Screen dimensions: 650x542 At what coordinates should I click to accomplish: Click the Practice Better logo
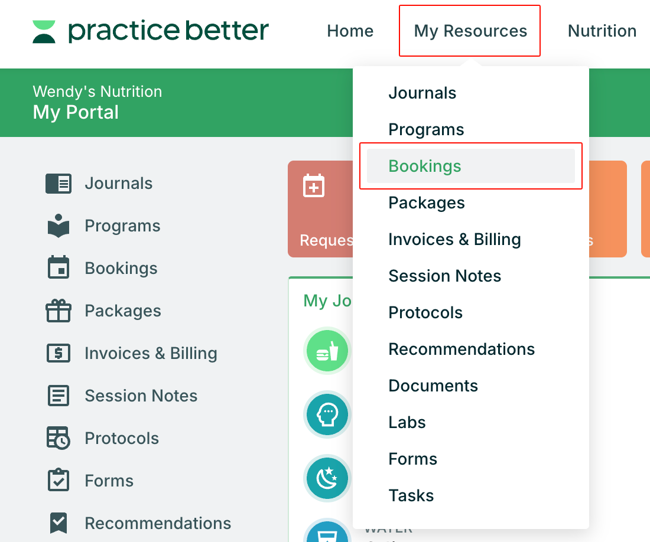[x=151, y=31]
